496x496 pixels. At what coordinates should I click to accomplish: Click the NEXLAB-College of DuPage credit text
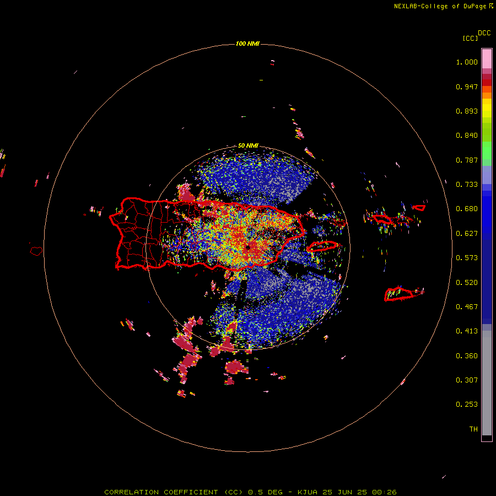point(440,6)
